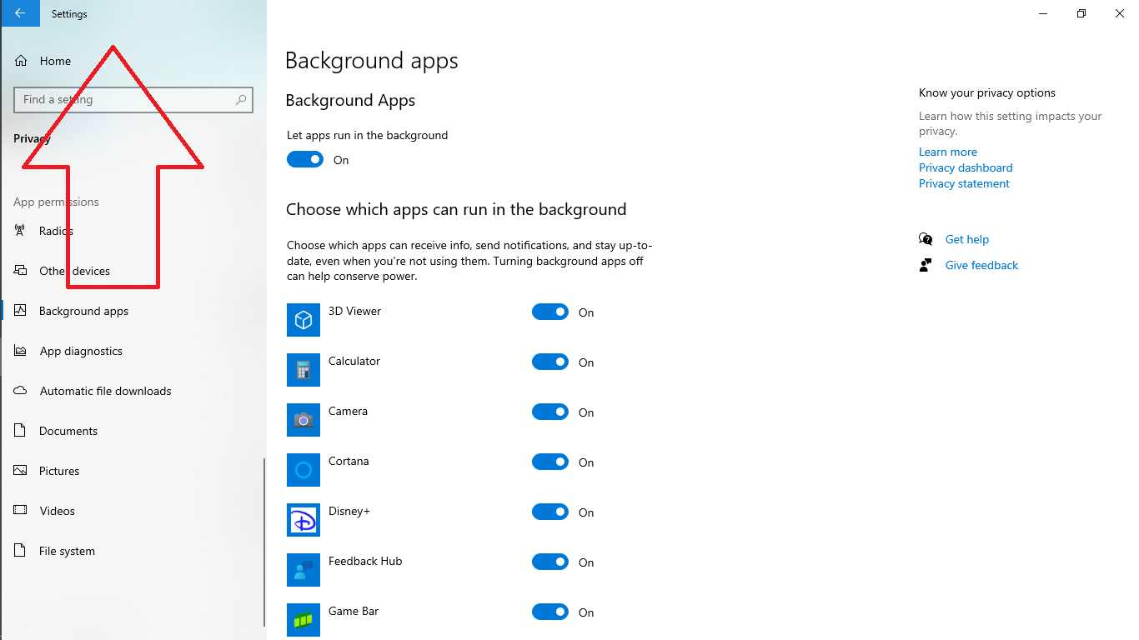Click the Calculator app icon
The height and width of the screenshot is (640, 1139).
[304, 370]
